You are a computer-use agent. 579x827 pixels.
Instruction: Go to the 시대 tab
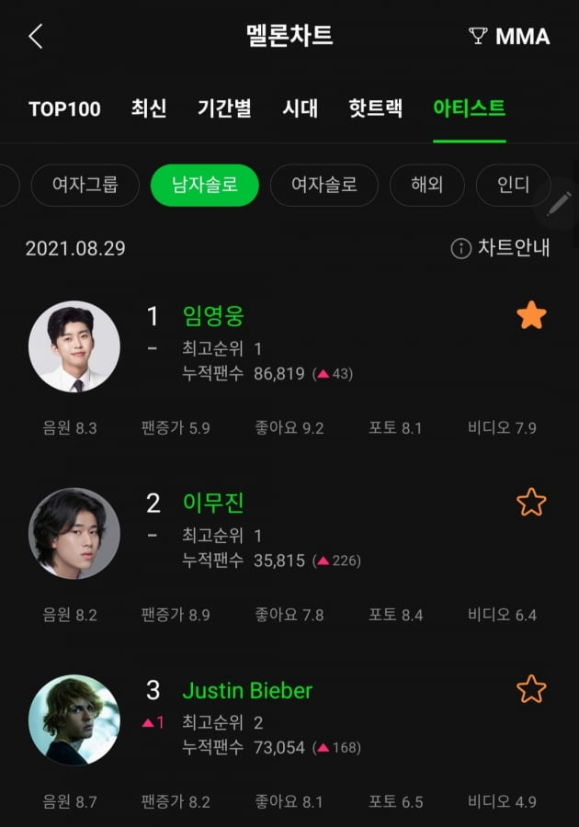(x=301, y=108)
